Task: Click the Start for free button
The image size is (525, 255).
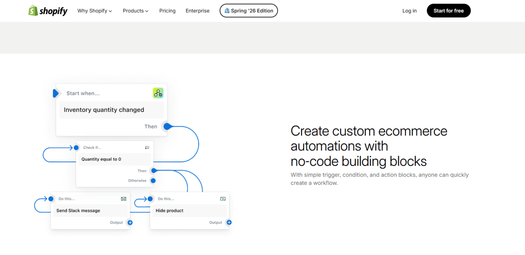Action: click(x=448, y=11)
